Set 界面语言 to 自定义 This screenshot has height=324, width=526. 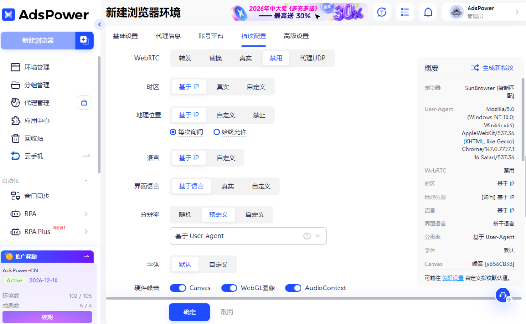(261, 186)
